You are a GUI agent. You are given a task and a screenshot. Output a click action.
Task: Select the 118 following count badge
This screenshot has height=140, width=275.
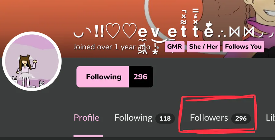165,118
